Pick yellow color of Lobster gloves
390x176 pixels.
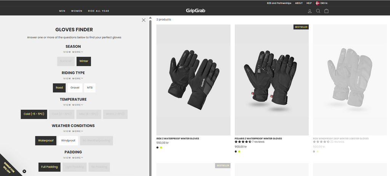tap(317, 152)
